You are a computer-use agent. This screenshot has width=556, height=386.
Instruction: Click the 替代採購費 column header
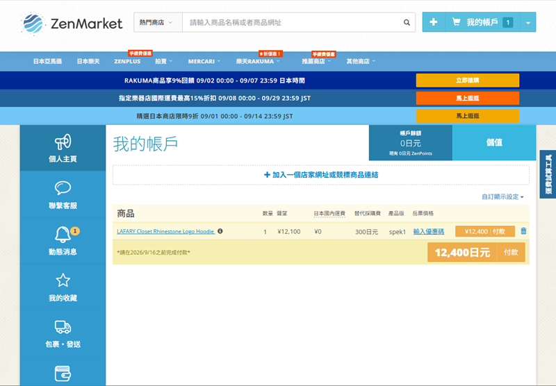pos(368,213)
